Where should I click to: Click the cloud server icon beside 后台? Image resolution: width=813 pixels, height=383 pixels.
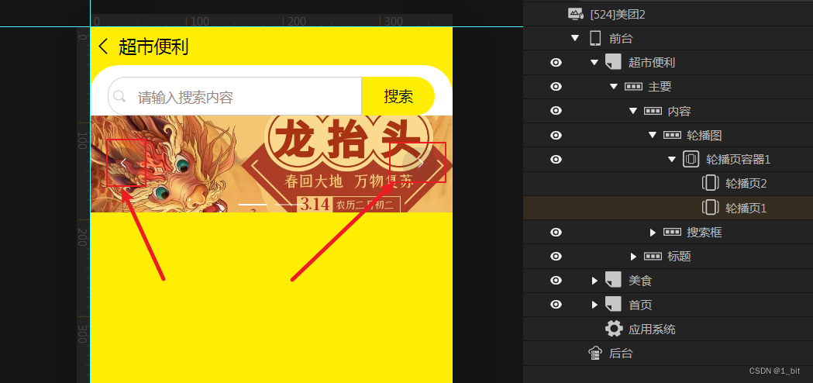coord(595,353)
